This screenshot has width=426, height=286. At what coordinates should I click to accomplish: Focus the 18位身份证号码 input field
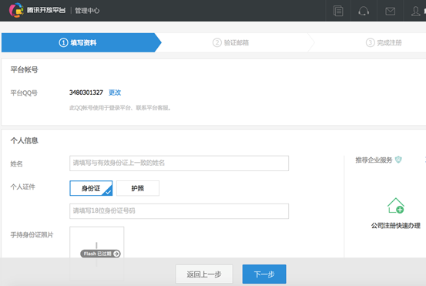coord(179,211)
